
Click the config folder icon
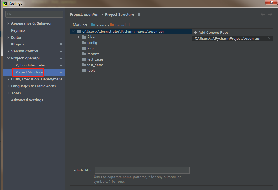[x=84, y=43]
